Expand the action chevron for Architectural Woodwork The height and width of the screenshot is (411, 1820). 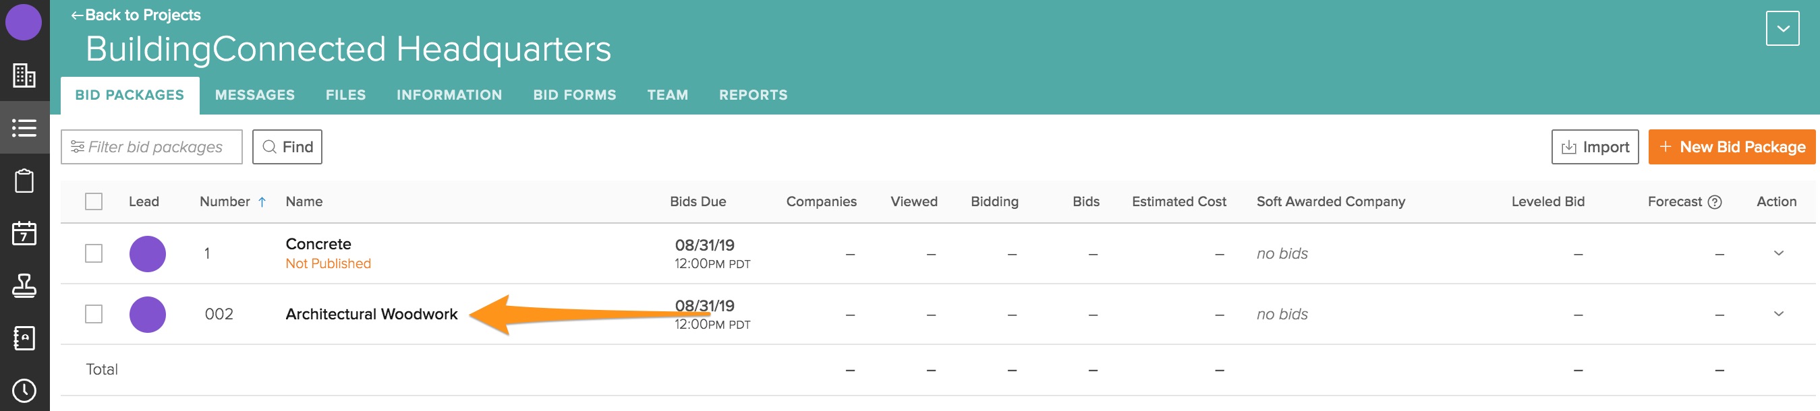point(1778,314)
